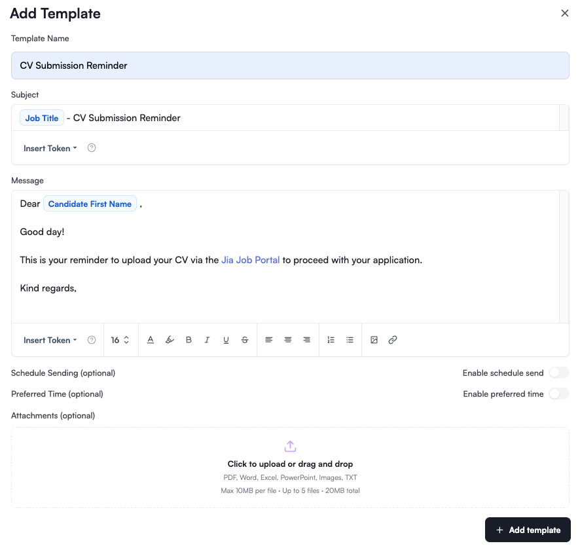Screen dimensions: 580x550
Task: Open the Jia Job Portal link
Action: point(251,260)
